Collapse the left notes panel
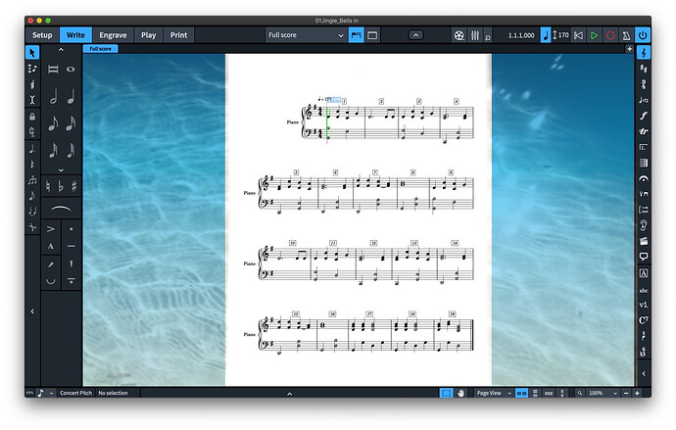676x430 pixels. 32,311
